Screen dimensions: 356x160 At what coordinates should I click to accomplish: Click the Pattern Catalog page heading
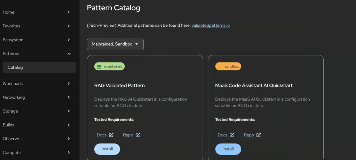(x=113, y=8)
